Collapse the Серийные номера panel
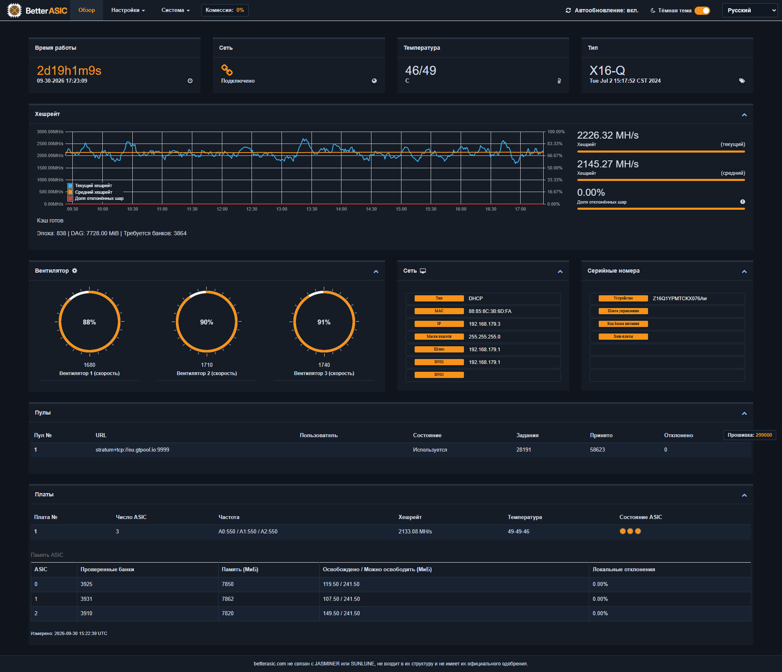Image resolution: width=782 pixels, height=672 pixels. [x=744, y=271]
